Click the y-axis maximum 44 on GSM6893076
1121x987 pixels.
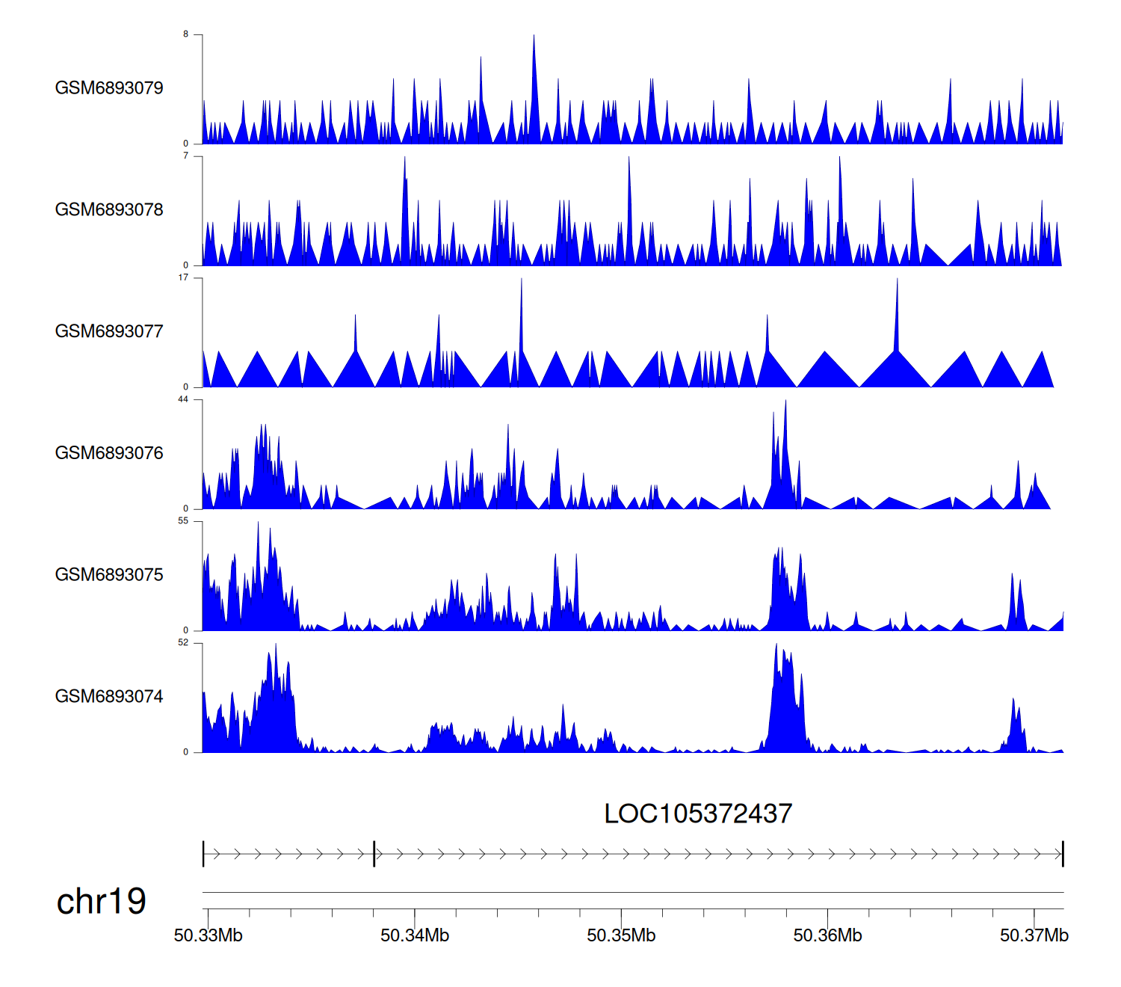tap(183, 399)
